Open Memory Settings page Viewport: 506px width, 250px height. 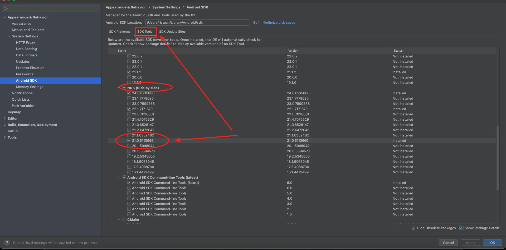(30, 87)
